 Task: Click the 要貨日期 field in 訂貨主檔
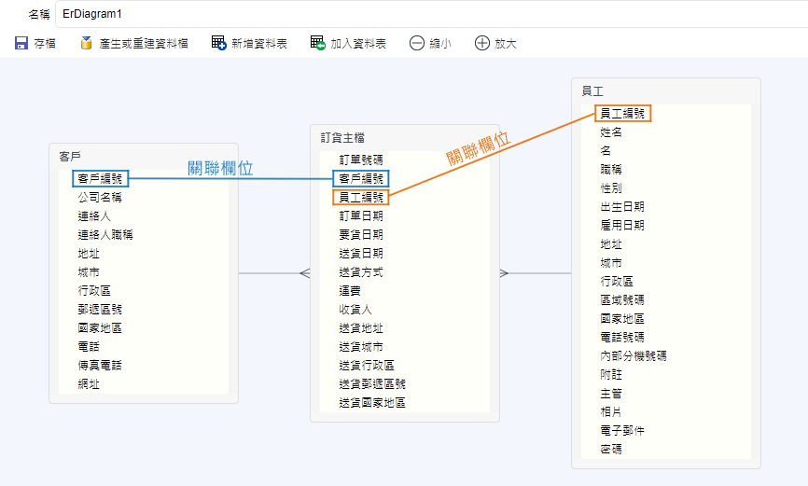point(361,234)
